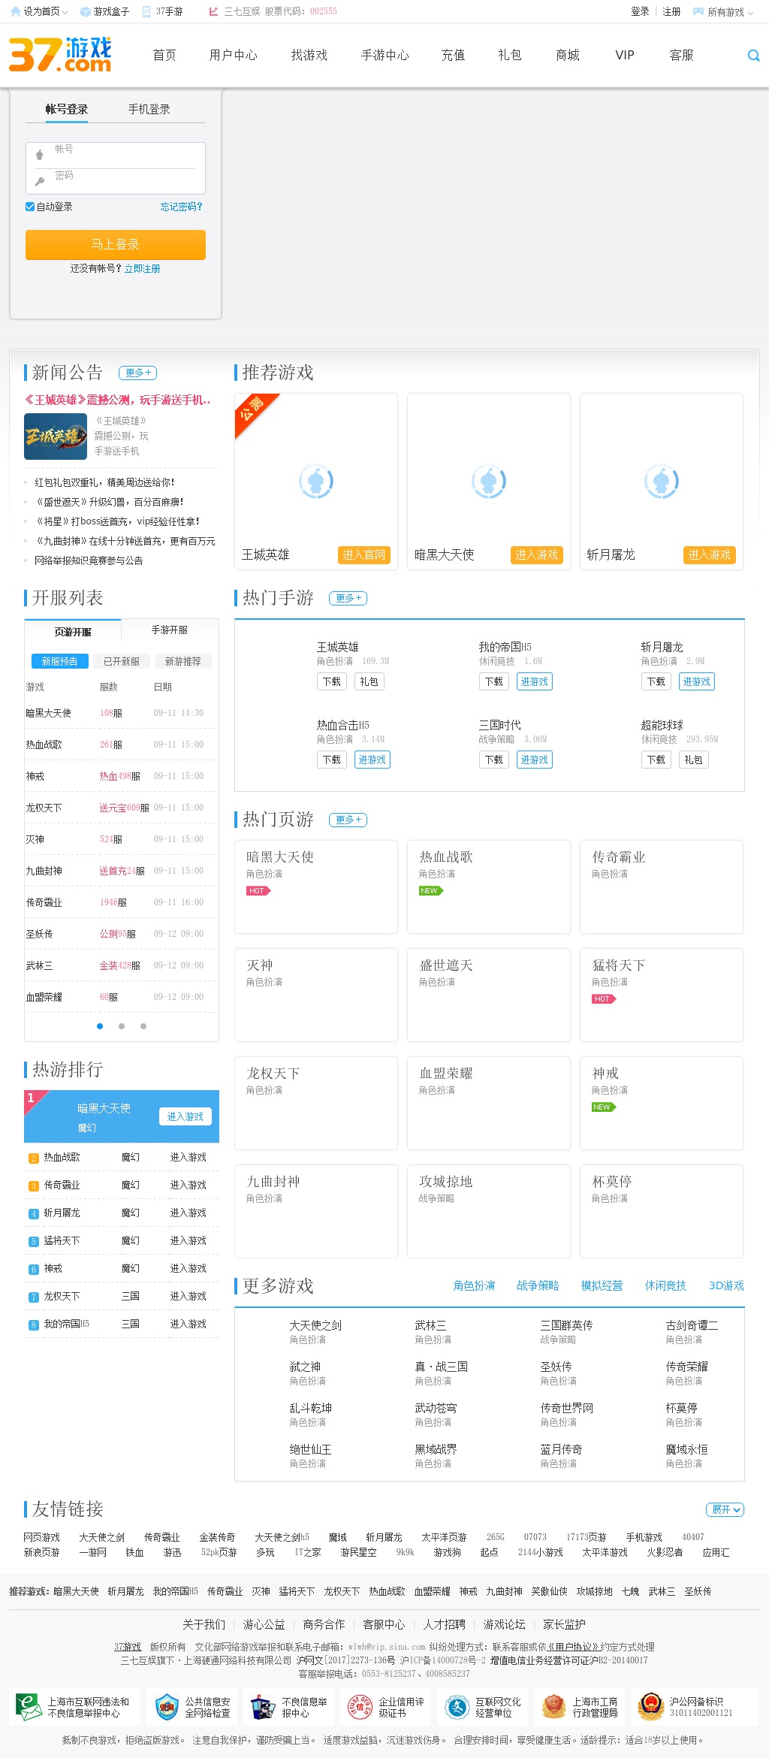
Task: Click the 沪公网备标识 police badge icon
Action: [x=650, y=1707]
